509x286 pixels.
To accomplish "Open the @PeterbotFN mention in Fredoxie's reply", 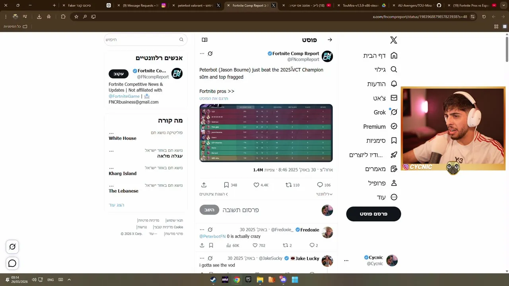I will 212,236.
